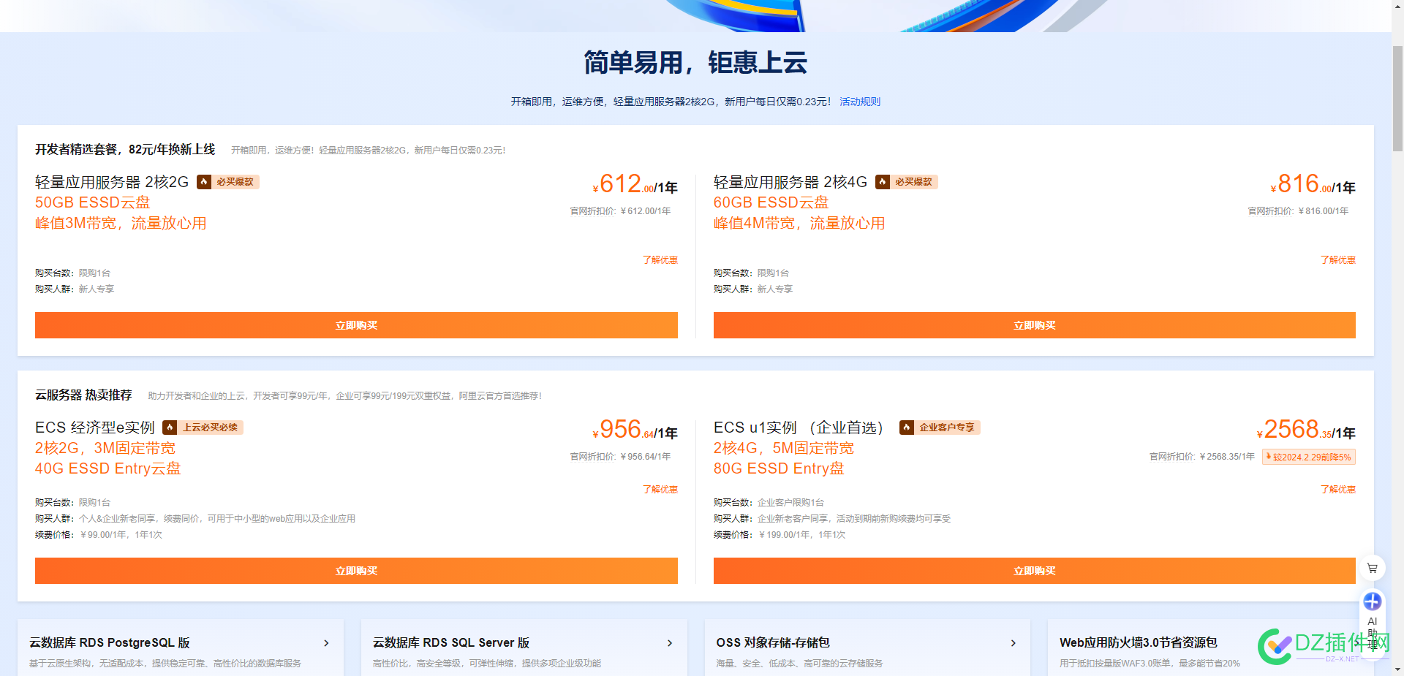The width and height of the screenshot is (1404, 676).
Task: Click the flame icon beside 必买爆款 on 2核4G
Action: pos(883,182)
